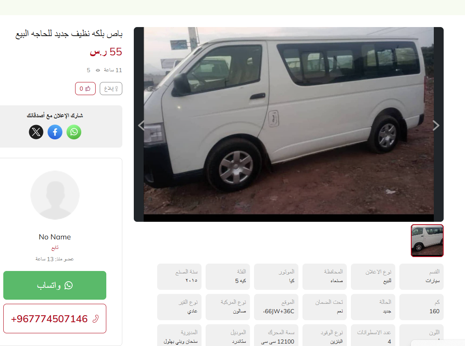Viewport: 465px width, 346px height.
Task: Share the ad on Facebook
Action: click(x=55, y=132)
